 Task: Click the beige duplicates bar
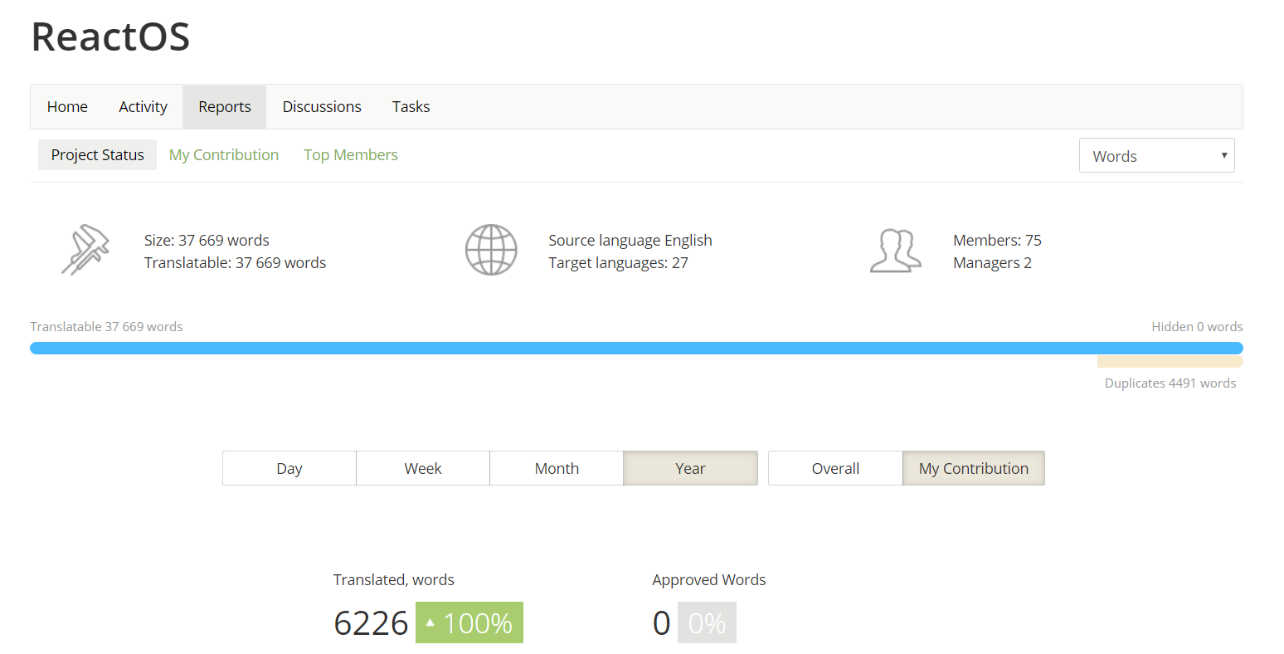pyautogui.click(x=1170, y=361)
